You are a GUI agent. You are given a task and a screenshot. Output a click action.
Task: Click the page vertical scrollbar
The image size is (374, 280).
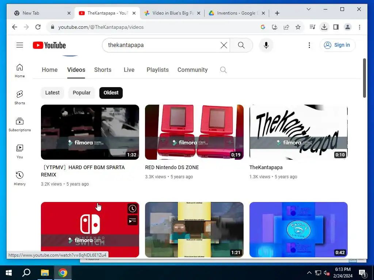click(364, 78)
